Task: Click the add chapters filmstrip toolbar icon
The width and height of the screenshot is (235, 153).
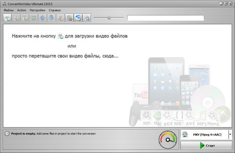Action: [x=33, y=18]
